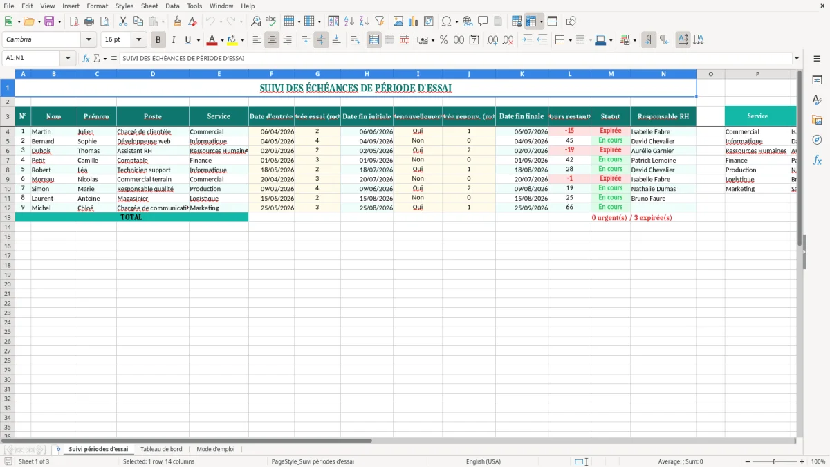The width and height of the screenshot is (830, 467).
Task: Click into the formula input line
Action: click(456, 58)
